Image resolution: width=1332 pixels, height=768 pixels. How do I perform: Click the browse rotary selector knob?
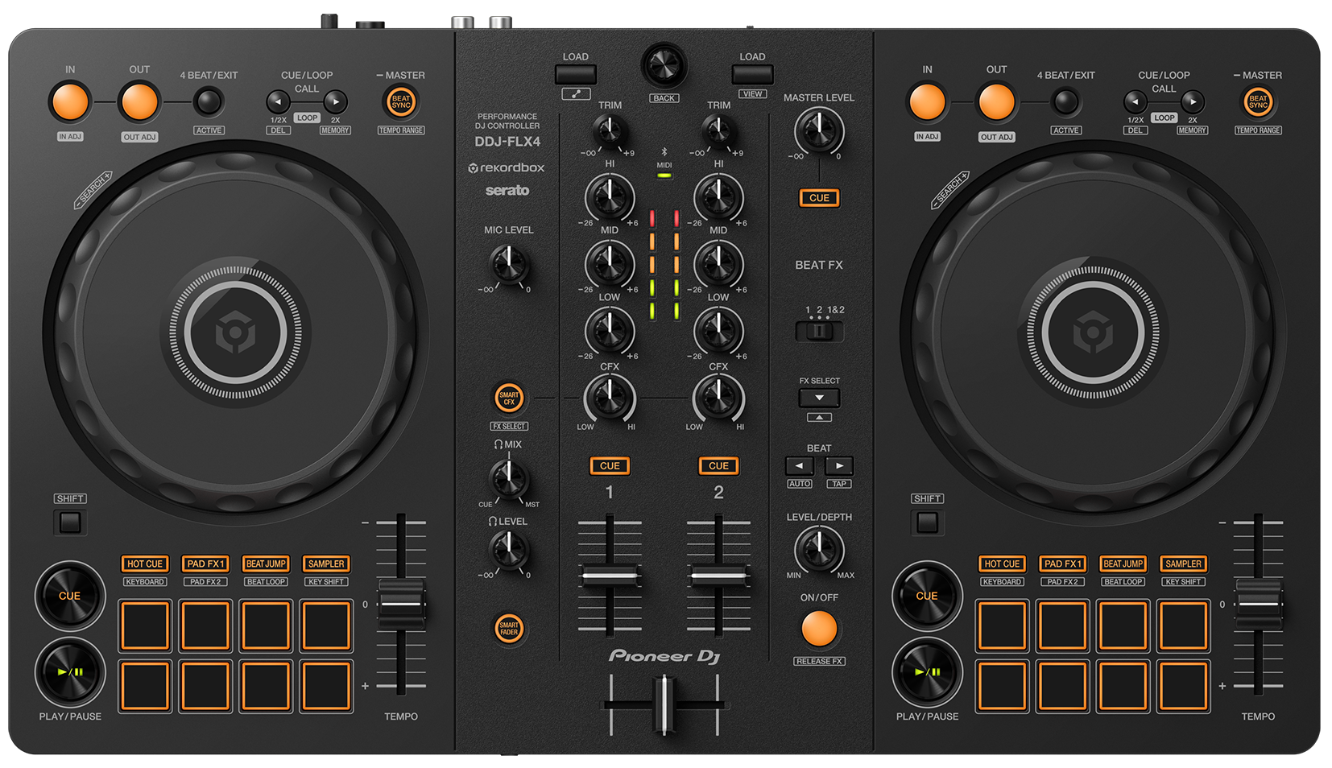point(664,66)
